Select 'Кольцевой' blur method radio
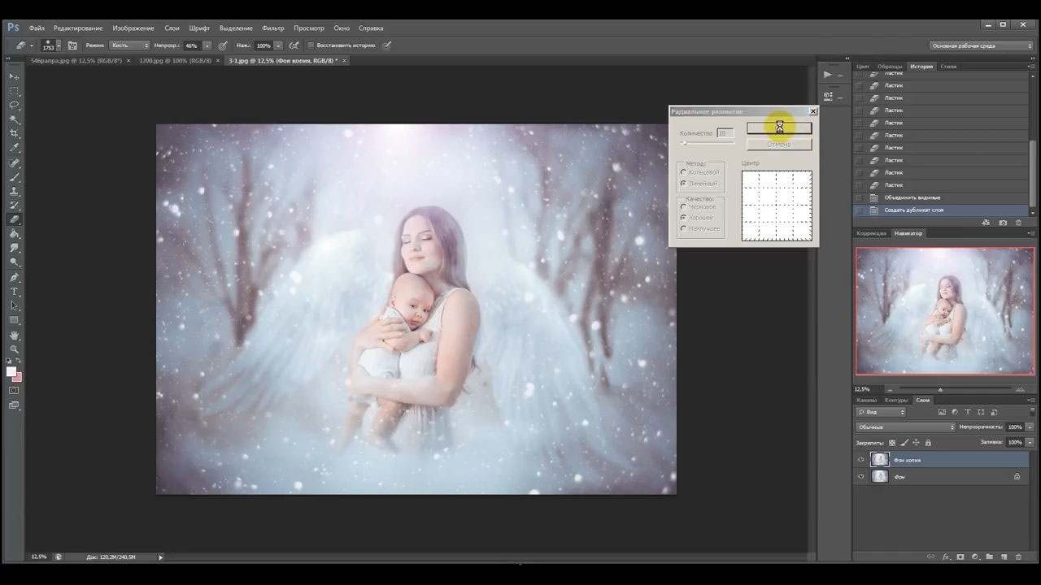Screen dimensions: 1041x585 [x=683, y=172]
